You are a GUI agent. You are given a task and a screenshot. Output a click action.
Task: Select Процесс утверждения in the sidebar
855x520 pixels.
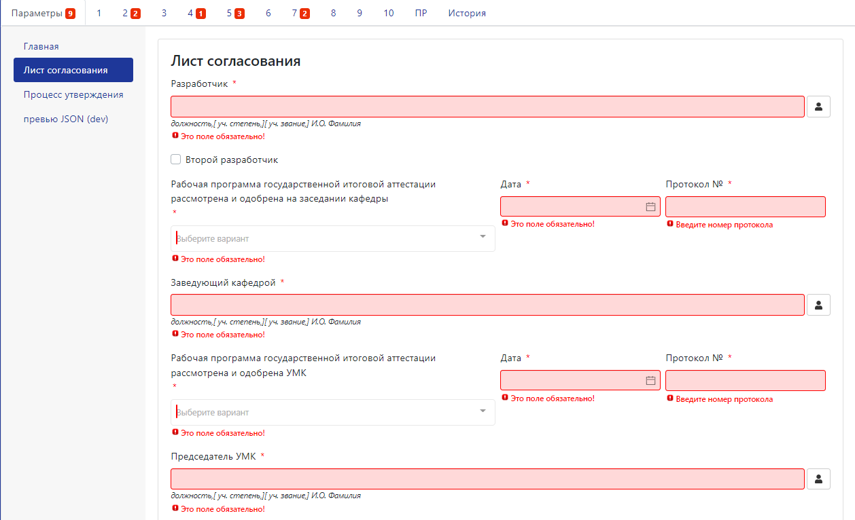(73, 94)
